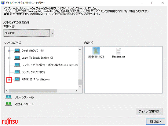The height and width of the screenshot is (126, 168).
Task: Click the title bar application icon
Action: 3,3
